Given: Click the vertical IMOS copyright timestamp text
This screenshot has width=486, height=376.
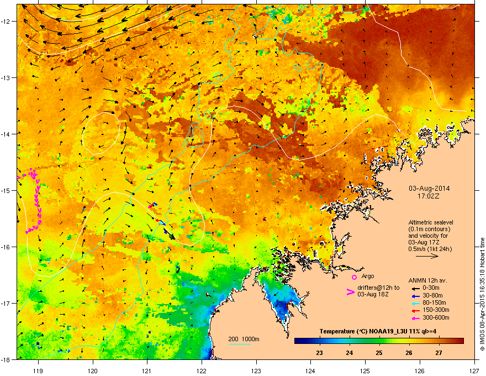Looking at the screenshot, I should (482, 294).
